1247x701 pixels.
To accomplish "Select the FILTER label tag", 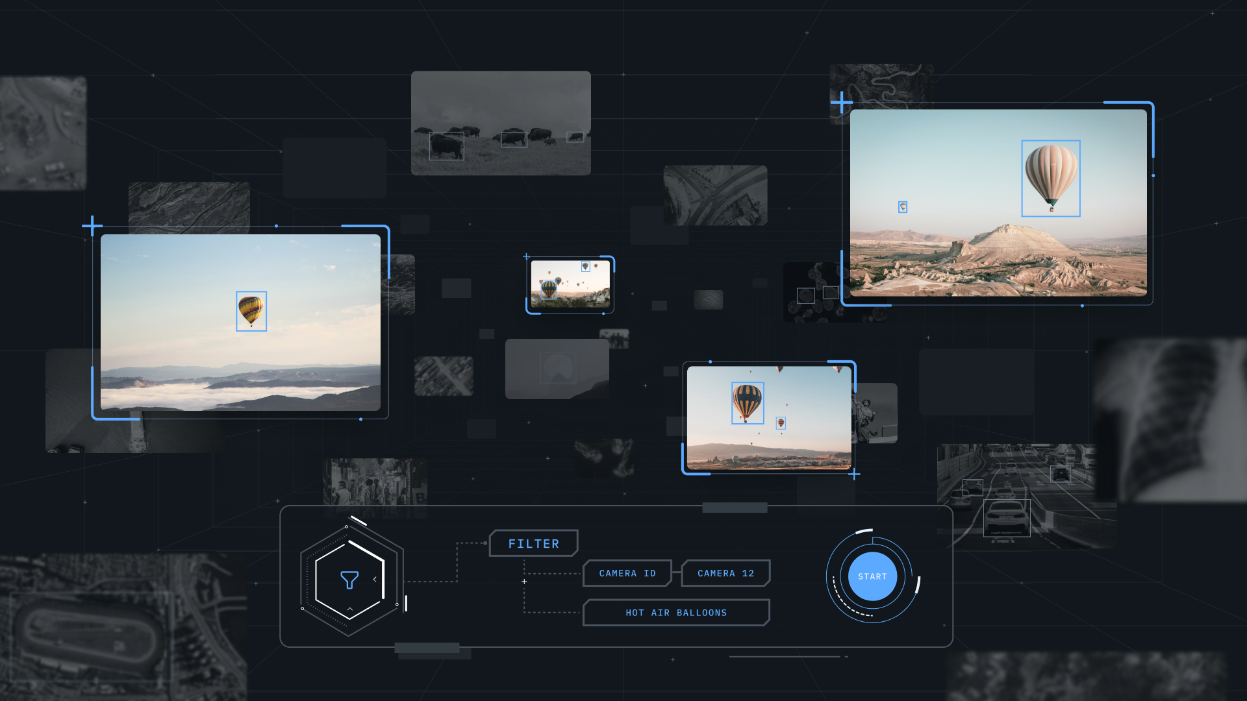I will tap(534, 543).
